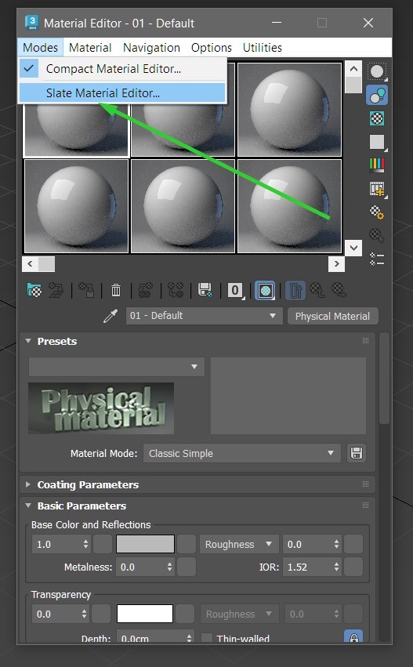This screenshot has height=667, width=413.
Task: Pick material with the eyedropper icon
Action: click(x=110, y=316)
